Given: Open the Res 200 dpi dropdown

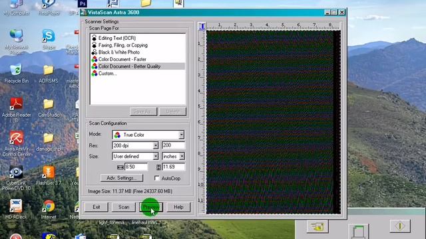Looking at the screenshot, I should click(x=155, y=145).
